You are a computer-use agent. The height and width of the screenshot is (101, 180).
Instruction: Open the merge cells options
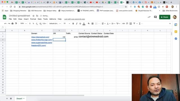click(96, 24)
